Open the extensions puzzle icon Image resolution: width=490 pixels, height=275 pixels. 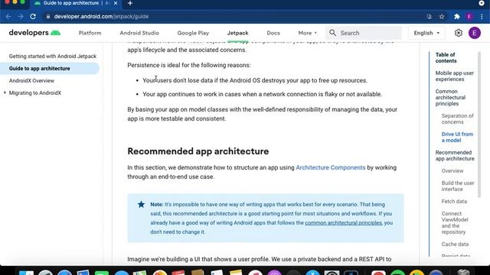(x=457, y=17)
